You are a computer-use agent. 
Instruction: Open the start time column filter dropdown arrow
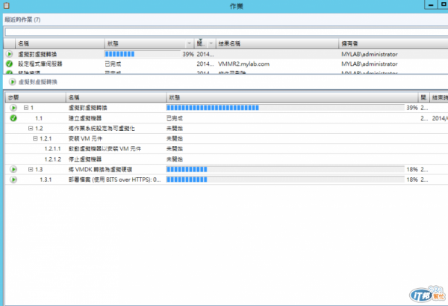211,43
